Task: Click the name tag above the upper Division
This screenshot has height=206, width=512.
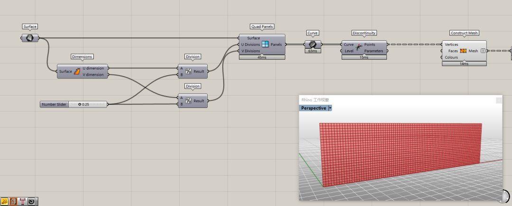Action: (x=192, y=57)
